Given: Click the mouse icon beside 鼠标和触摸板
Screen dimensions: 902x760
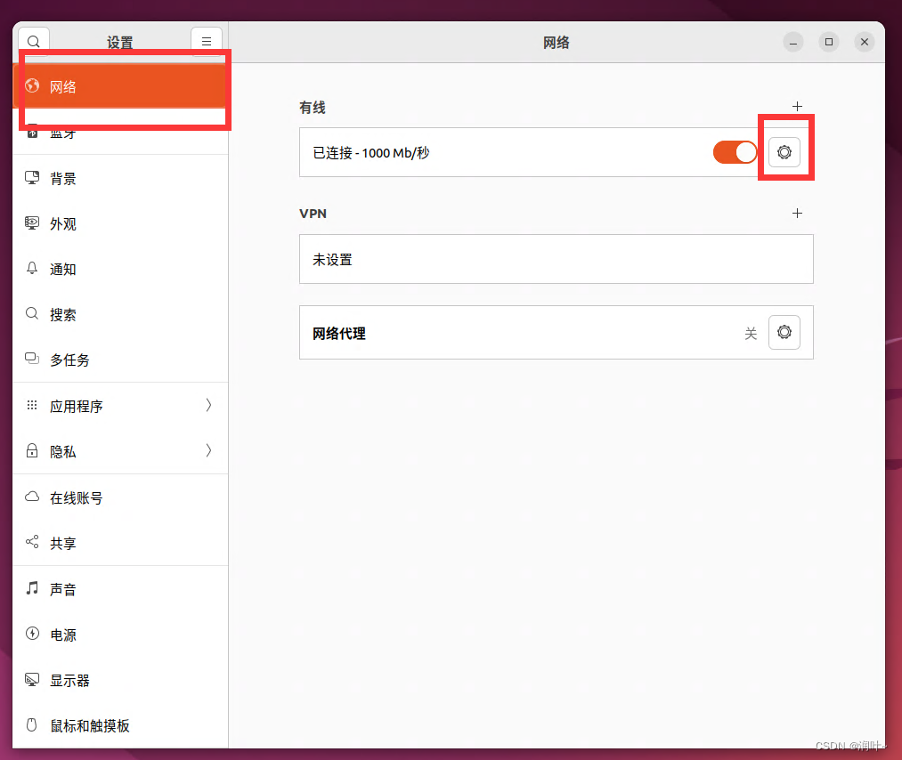Looking at the screenshot, I should tap(32, 724).
